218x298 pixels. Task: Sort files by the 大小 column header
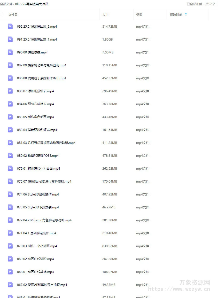click(105, 15)
